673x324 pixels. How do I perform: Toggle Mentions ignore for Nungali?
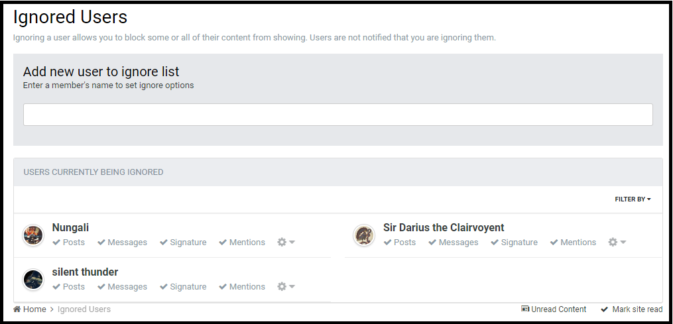click(x=242, y=242)
